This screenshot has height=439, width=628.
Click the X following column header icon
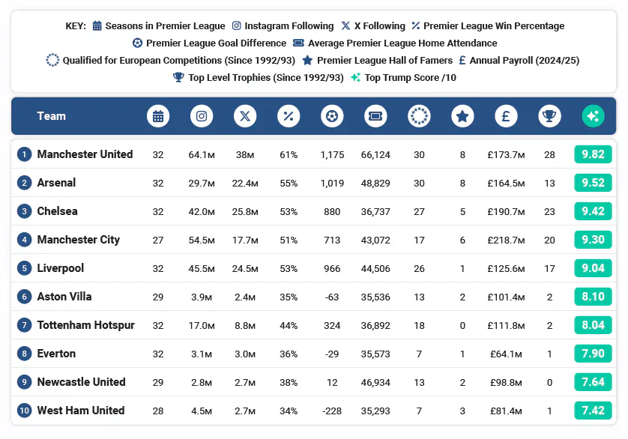pyautogui.click(x=245, y=116)
